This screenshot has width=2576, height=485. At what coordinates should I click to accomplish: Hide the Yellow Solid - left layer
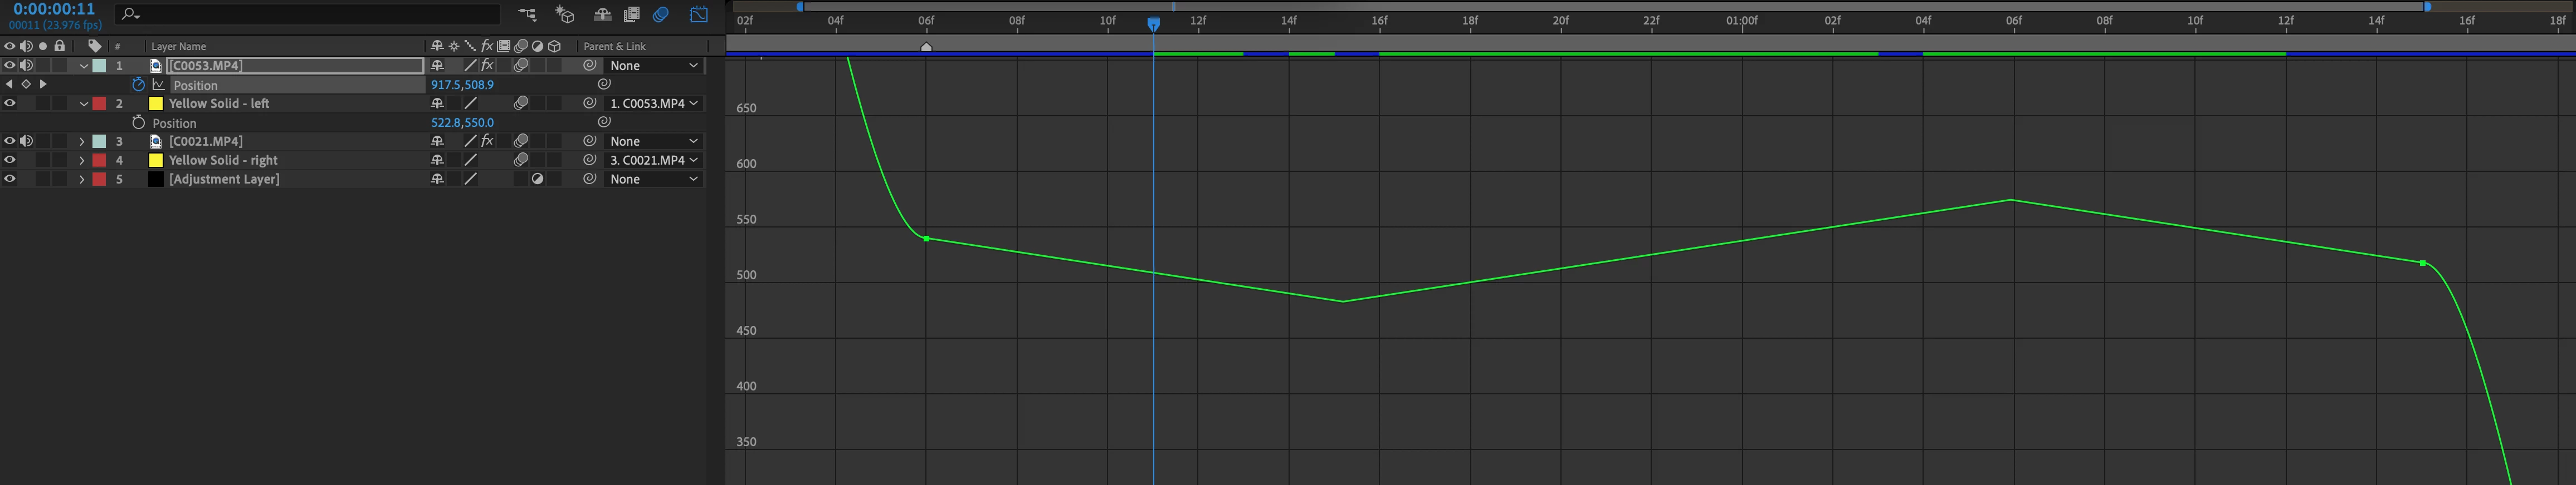(x=10, y=104)
